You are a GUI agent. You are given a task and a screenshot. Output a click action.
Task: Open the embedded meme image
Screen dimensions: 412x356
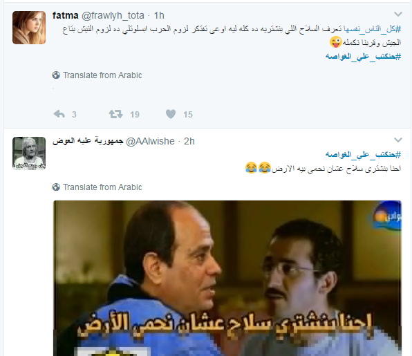click(x=227, y=278)
